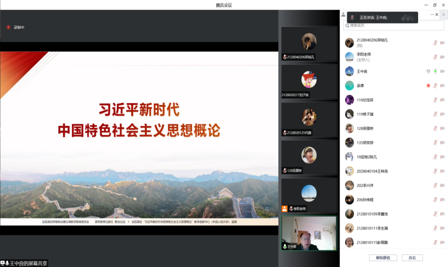Open the three-dots more options in members panel

pos(432,15)
